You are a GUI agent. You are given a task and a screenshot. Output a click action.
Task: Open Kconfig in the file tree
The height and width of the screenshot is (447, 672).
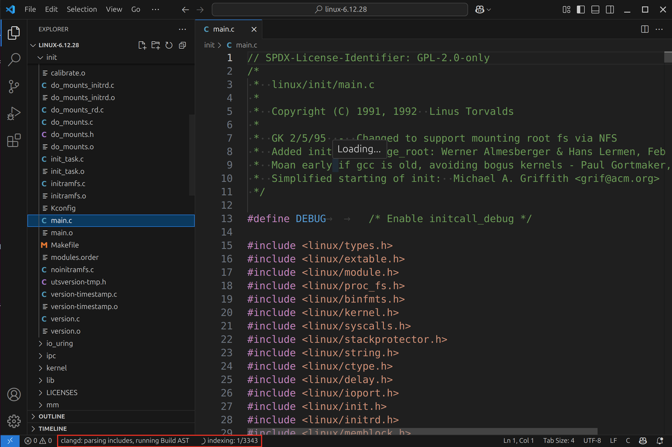coord(111,208)
